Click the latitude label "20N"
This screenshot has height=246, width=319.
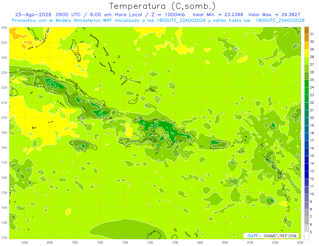[4, 117]
